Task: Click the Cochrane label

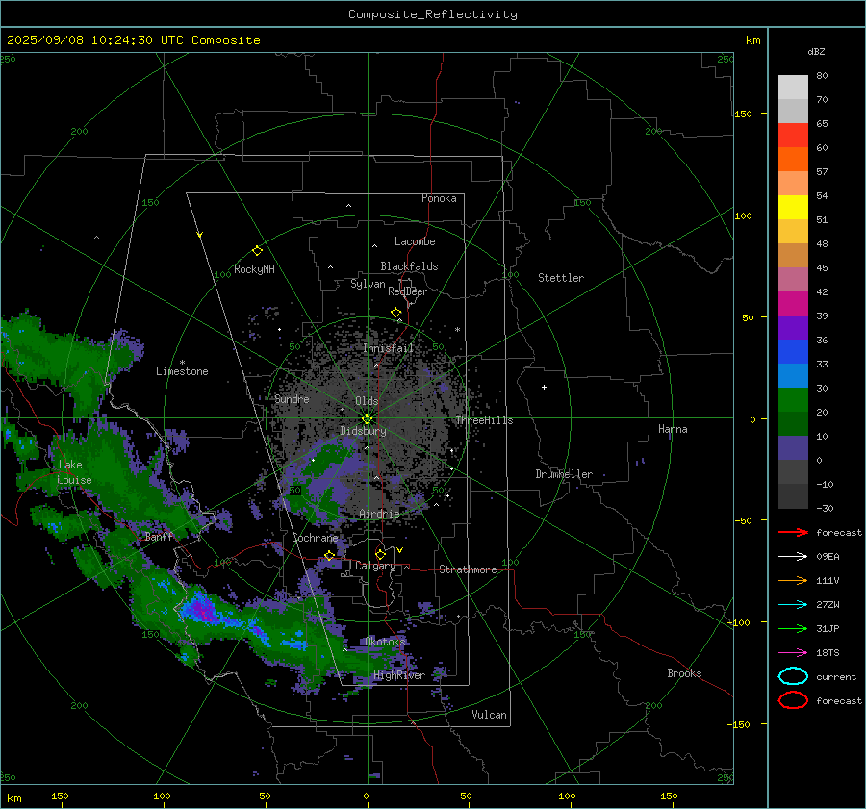Action: [x=315, y=538]
